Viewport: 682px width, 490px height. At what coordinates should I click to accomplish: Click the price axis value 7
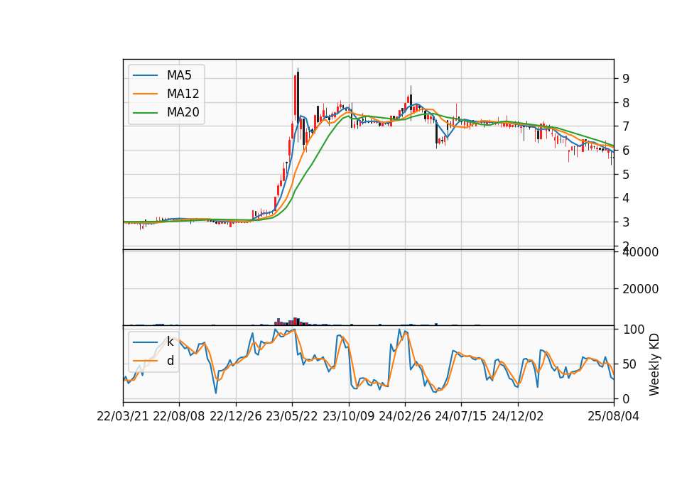pos(626,126)
